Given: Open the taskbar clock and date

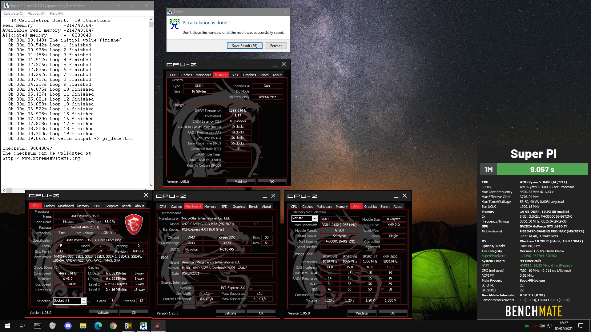Looking at the screenshot, I should 564,326.
